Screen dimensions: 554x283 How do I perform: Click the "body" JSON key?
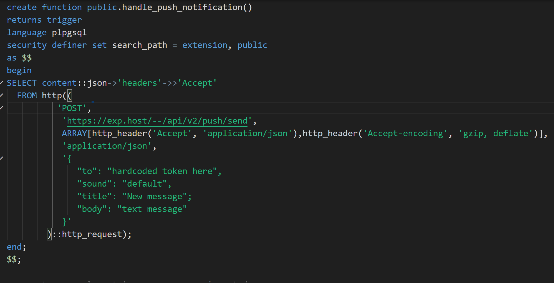click(x=92, y=209)
